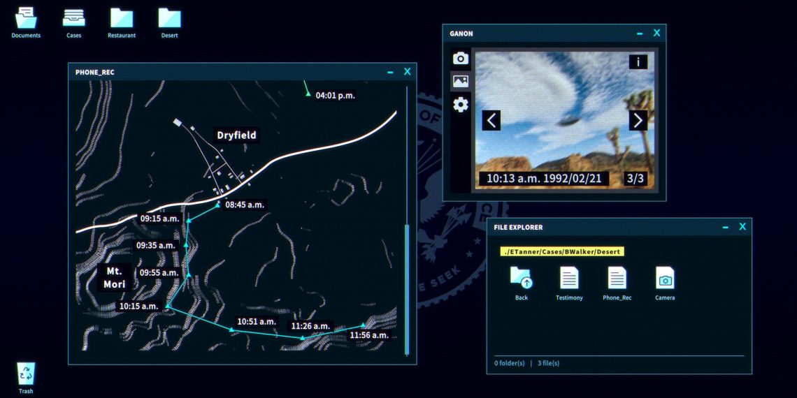Select the 08:45 a.m. location marker
797x398 pixels.
217,205
